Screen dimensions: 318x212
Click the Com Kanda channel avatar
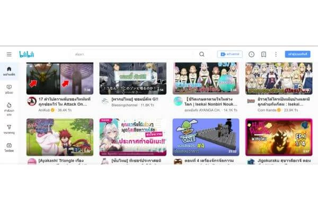point(251,101)
